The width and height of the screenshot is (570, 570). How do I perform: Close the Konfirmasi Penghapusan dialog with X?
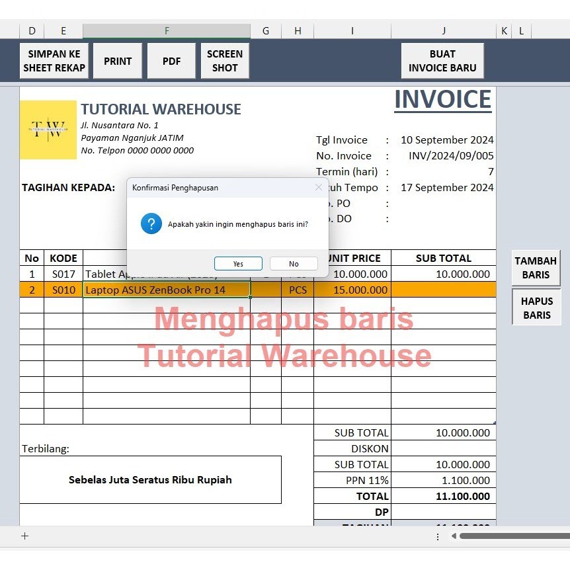click(319, 187)
